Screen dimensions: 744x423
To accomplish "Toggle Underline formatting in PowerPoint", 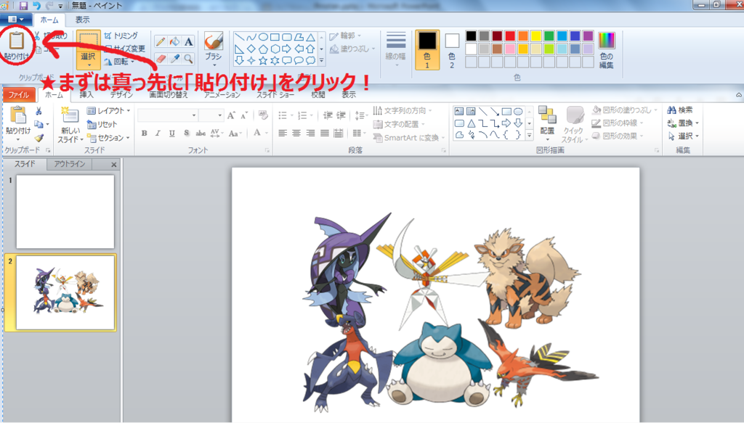I will click(171, 133).
